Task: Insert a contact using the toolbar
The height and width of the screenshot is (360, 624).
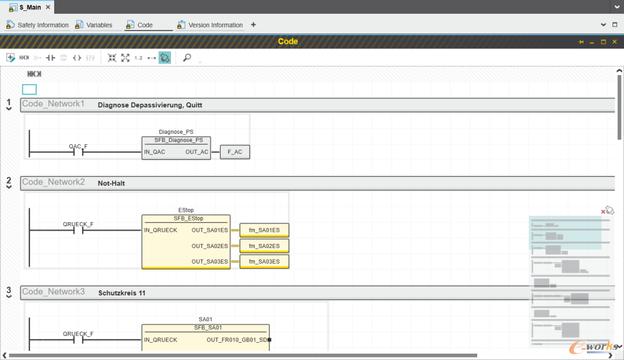Action: tap(50, 58)
